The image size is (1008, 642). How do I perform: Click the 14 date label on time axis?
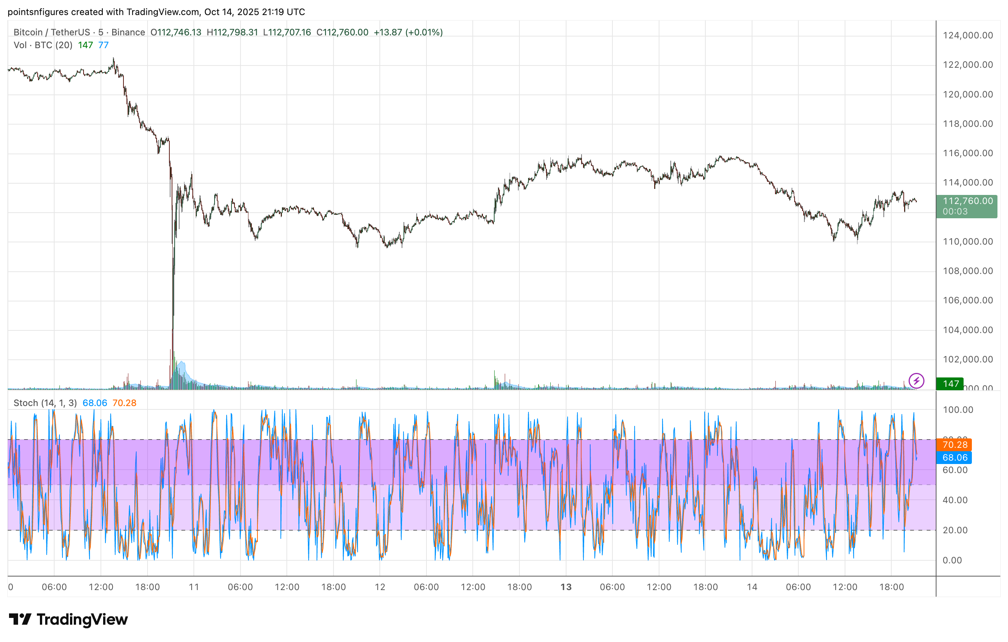coord(752,587)
